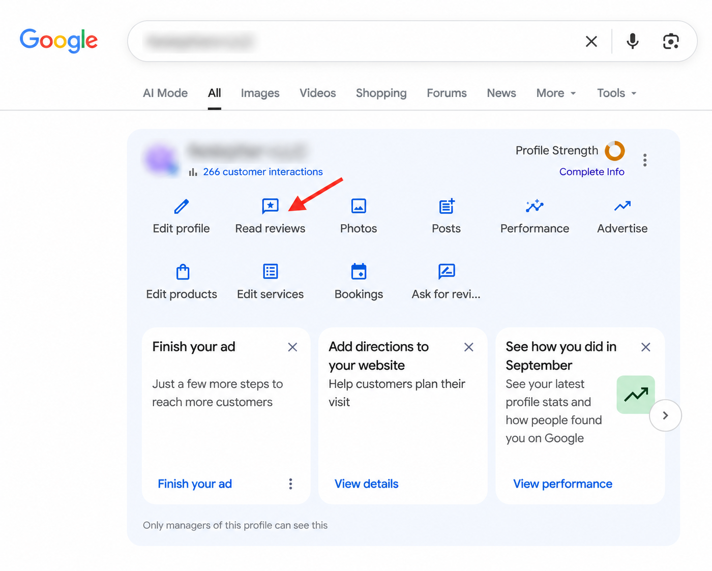Viewport: 712px width, 571px height.
Task: Open the Photos icon
Action: coord(359,206)
